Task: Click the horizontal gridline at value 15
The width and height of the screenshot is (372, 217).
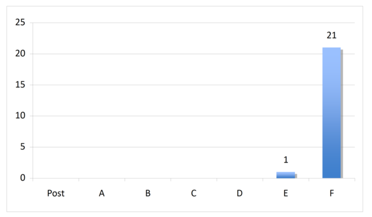Action: (188, 85)
